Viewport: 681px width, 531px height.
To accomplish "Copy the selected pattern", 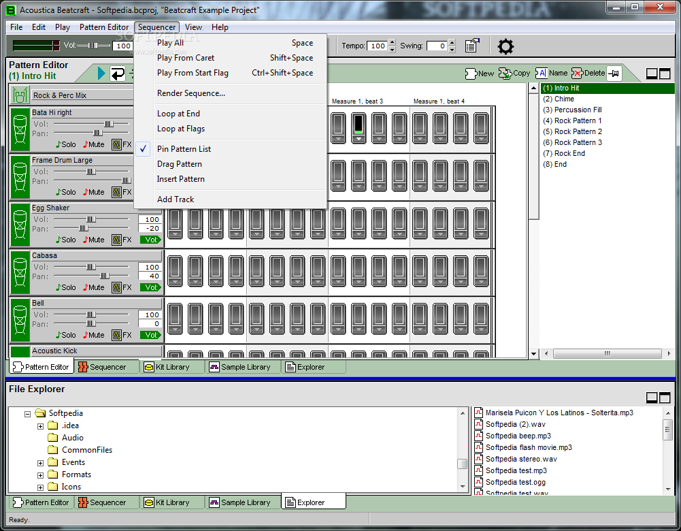I will point(514,73).
